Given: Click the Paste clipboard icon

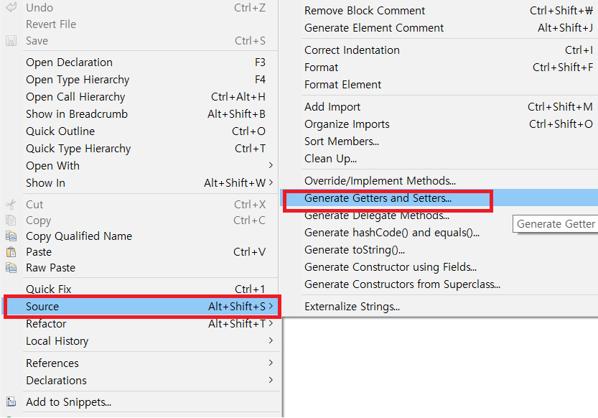Looking at the screenshot, I should click(x=11, y=252).
